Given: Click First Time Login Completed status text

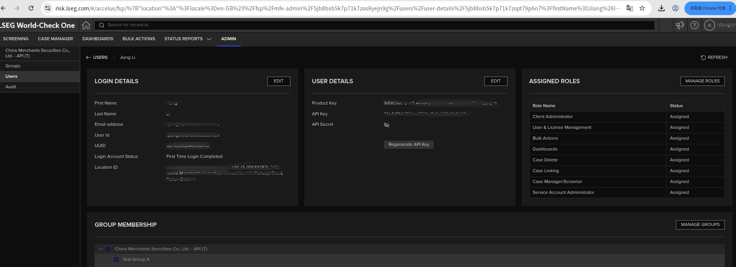Looking at the screenshot, I should click(194, 157).
